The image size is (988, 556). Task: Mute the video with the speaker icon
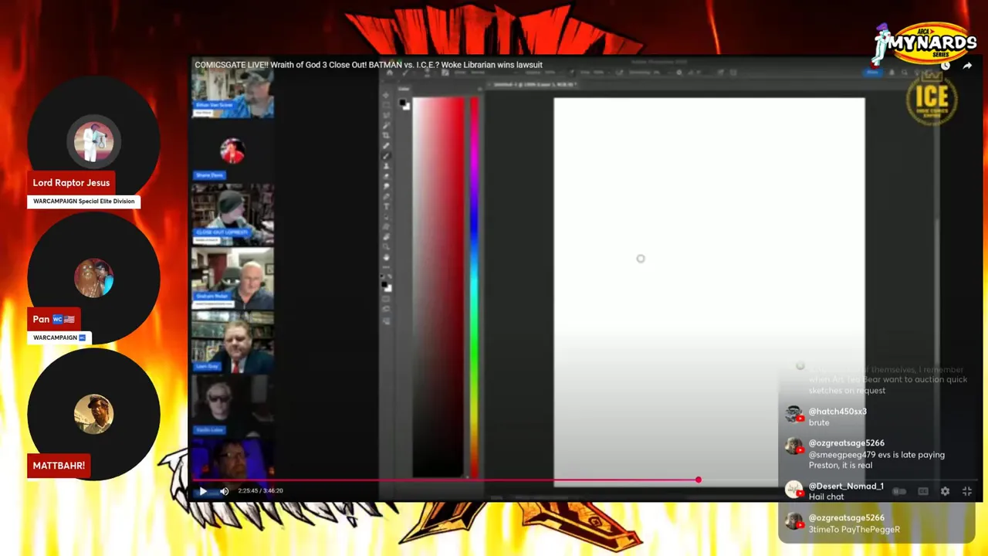point(225,490)
